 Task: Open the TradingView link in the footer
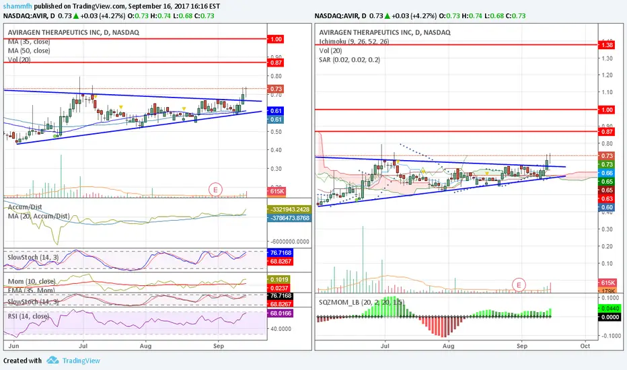pyautogui.click(x=81, y=361)
